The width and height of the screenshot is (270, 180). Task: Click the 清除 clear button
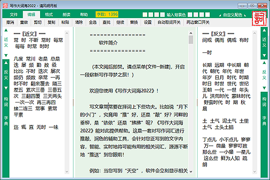tap(79, 22)
